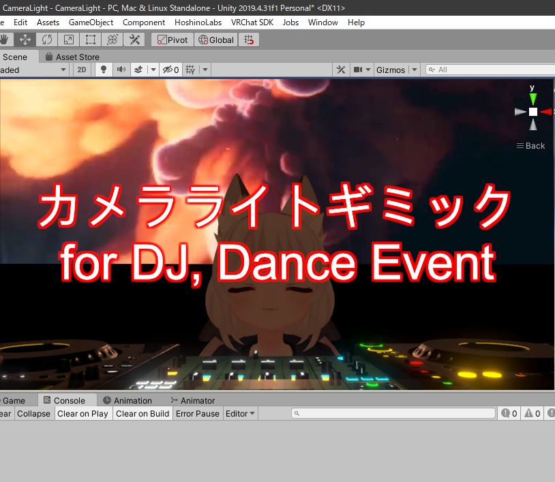555x482 pixels.
Task: Open the Editor dropdown in Console
Action: coord(240,413)
